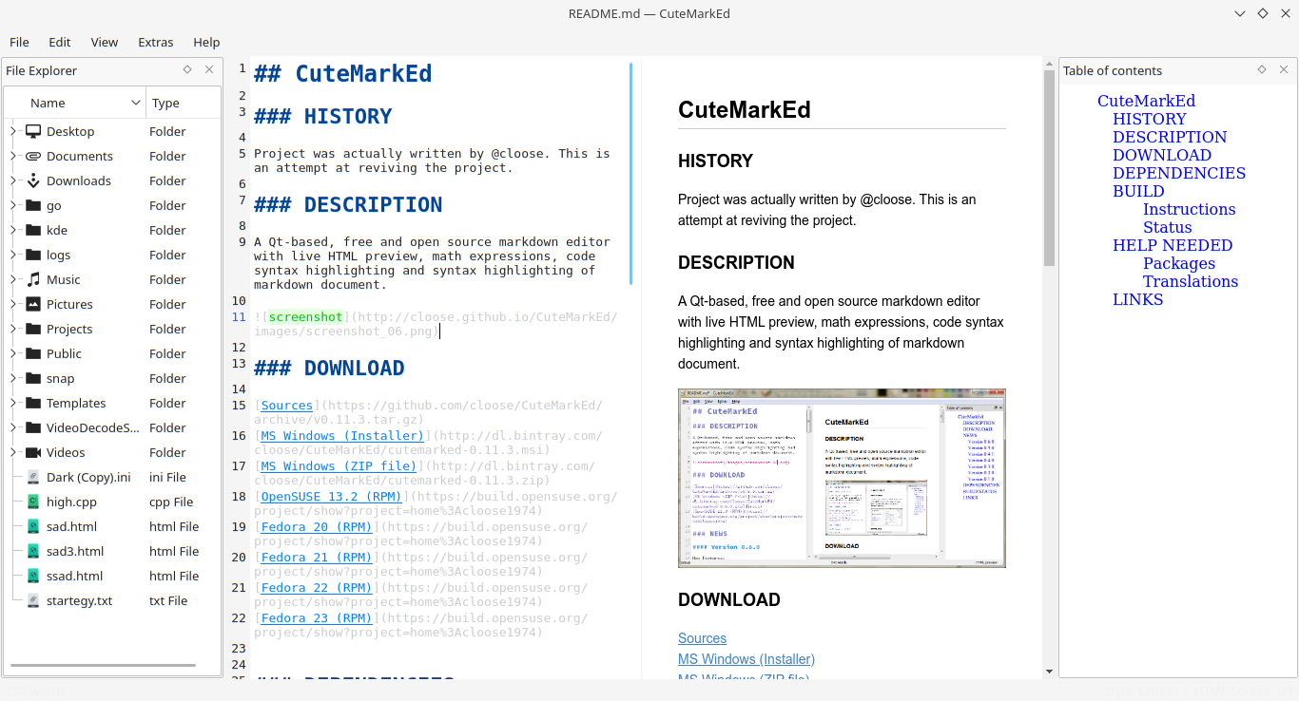Click the Downloads folder icon
1299x701 pixels.
(33, 180)
